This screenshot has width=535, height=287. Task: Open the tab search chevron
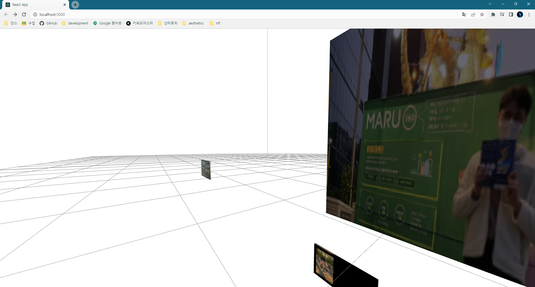pos(490,4)
